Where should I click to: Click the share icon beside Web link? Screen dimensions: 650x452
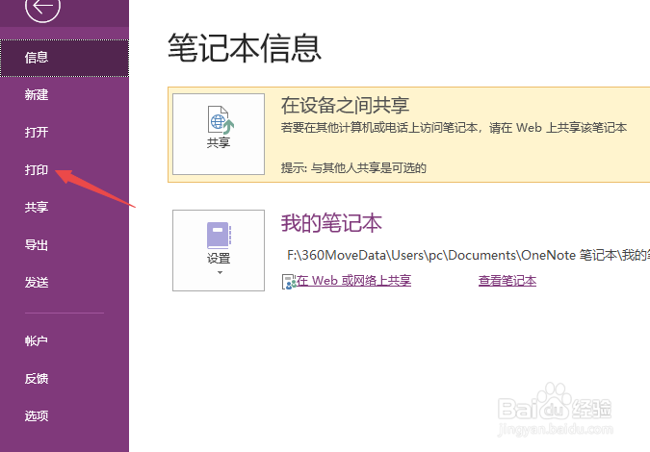(289, 282)
